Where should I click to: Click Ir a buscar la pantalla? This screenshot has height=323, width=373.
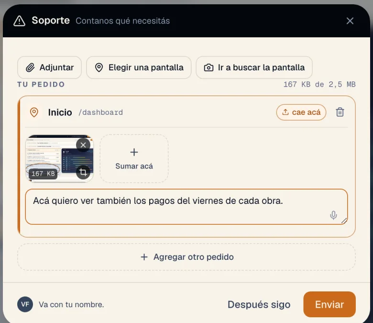coord(254,67)
